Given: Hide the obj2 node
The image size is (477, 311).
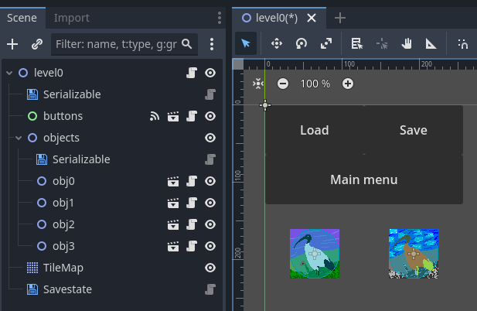Looking at the screenshot, I should 210,224.
